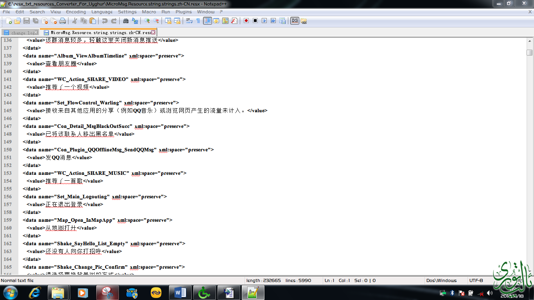Click the Windows Start button

coord(10,293)
